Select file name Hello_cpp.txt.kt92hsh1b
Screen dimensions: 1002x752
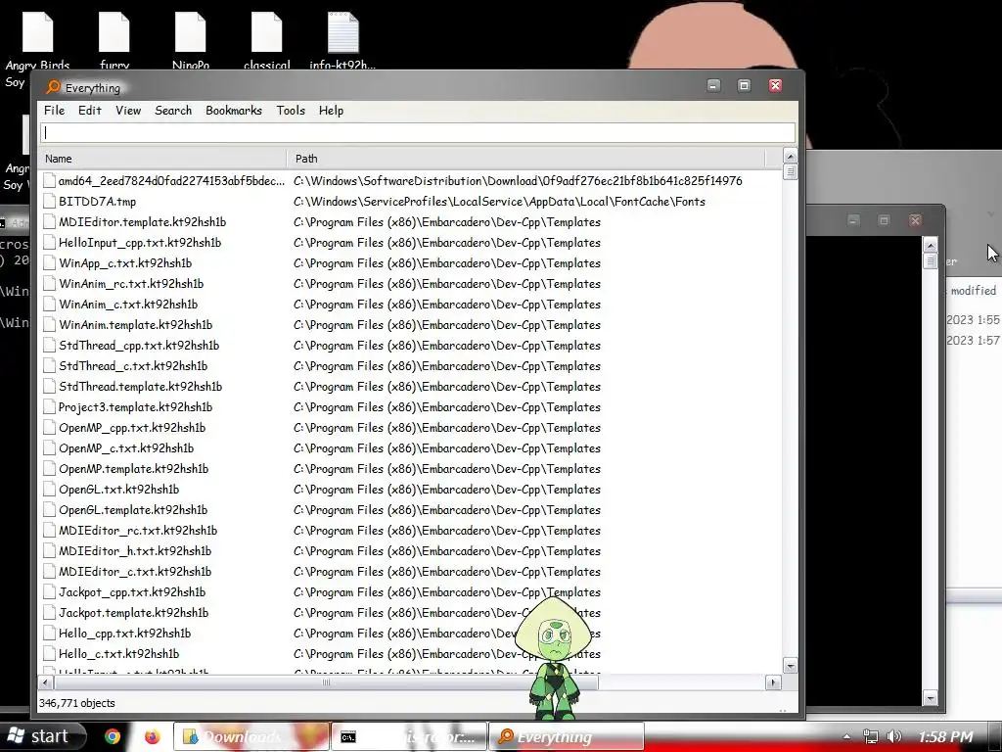tap(124, 634)
